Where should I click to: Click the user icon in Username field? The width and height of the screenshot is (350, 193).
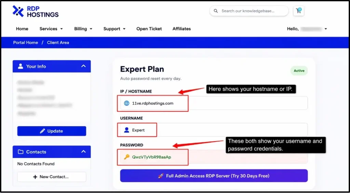(x=126, y=130)
